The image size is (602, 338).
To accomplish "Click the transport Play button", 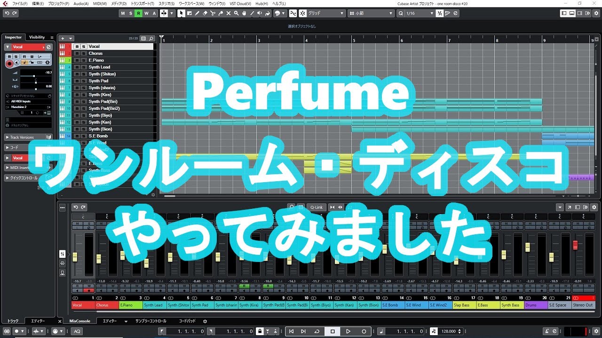I will (x=348, y=331).
